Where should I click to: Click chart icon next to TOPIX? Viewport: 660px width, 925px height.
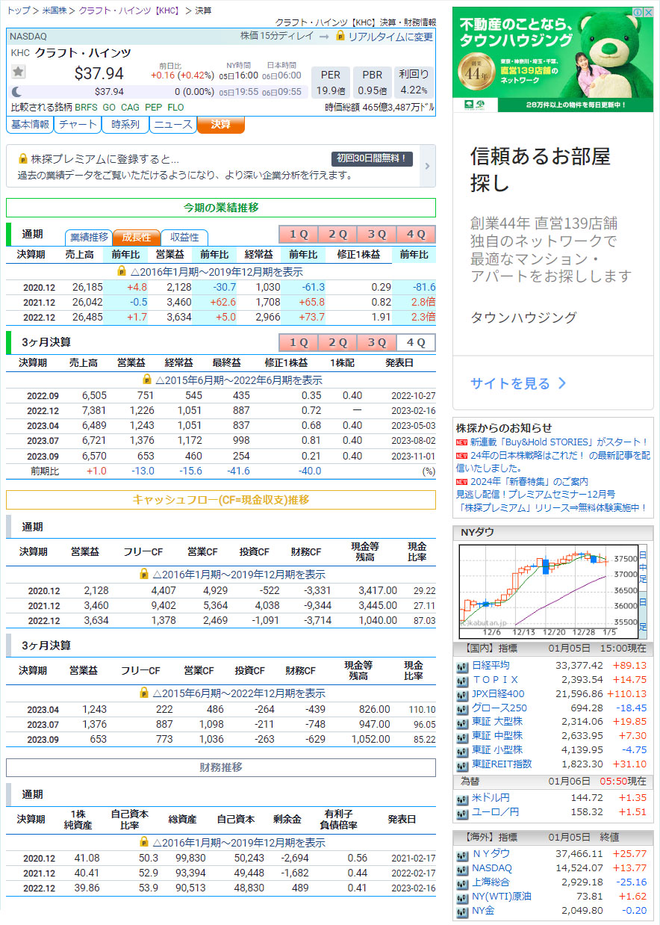[x=462, y=680]
